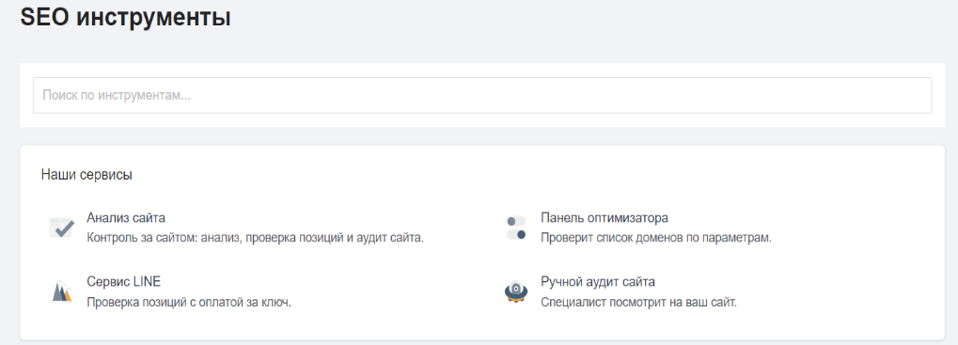Open the Ручной аудит сайта link
The height and width of the screenshot is (345, 958).
598,281
